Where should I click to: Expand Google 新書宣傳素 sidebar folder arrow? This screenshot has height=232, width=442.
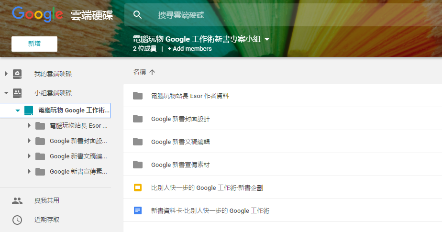29,171
